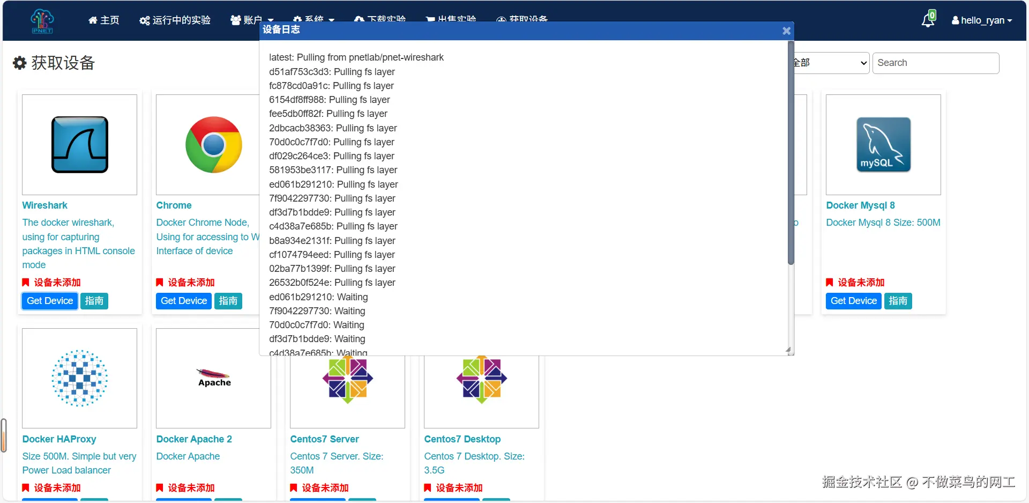This screenshot has width=1029, height=503.
Task: Click log line 'fee5db0ff82f: Pulling fs layer'
Action: point(328,114)
